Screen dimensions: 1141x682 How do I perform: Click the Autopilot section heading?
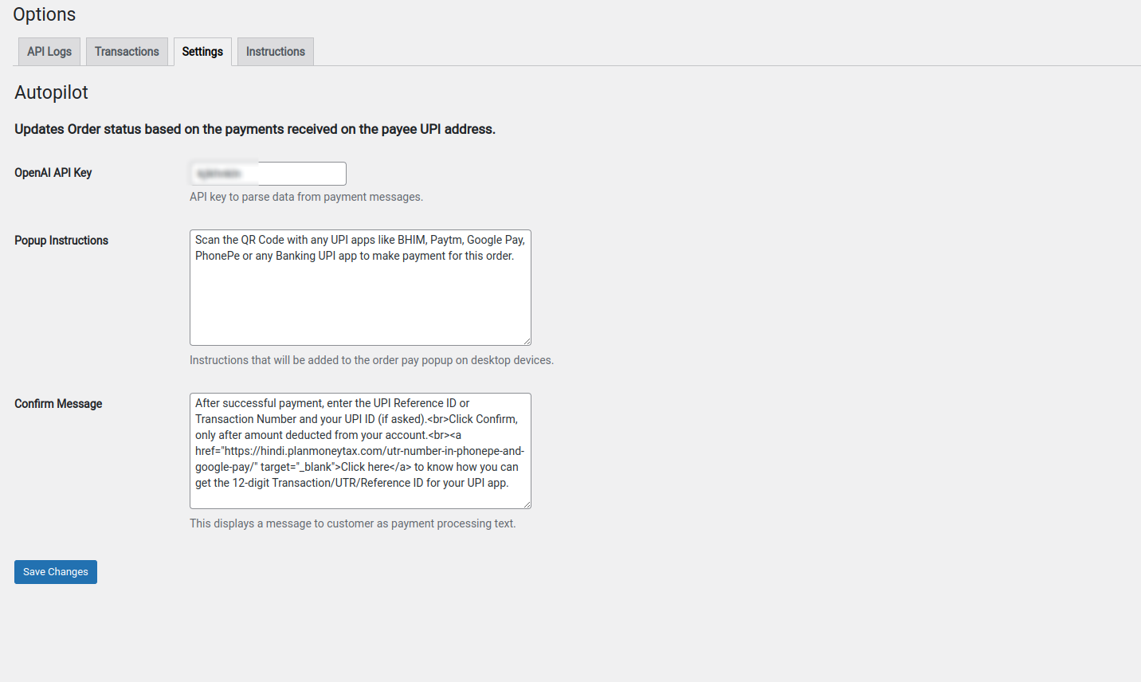[x=51, y=92]
